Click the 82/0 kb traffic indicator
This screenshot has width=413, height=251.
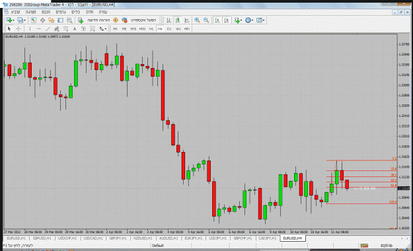387,246
